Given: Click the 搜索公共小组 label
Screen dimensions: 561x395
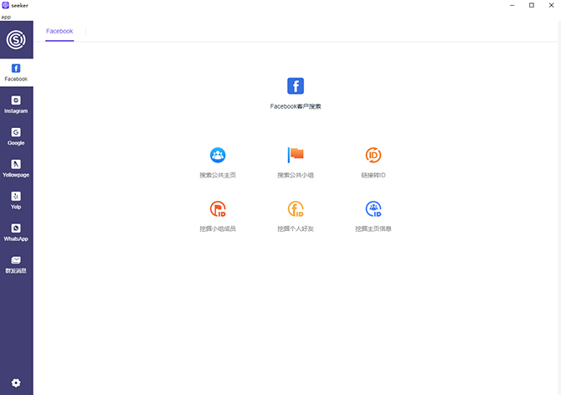Looking at the screenshot, I should (x=296, y=175).
